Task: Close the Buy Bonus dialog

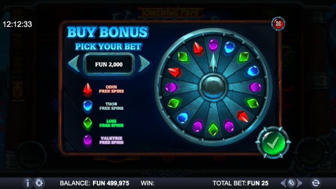Action: click(x=278, y=23)
